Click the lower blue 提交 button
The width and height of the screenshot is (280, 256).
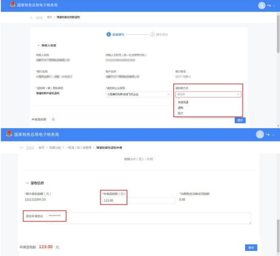tap(251, 247)
